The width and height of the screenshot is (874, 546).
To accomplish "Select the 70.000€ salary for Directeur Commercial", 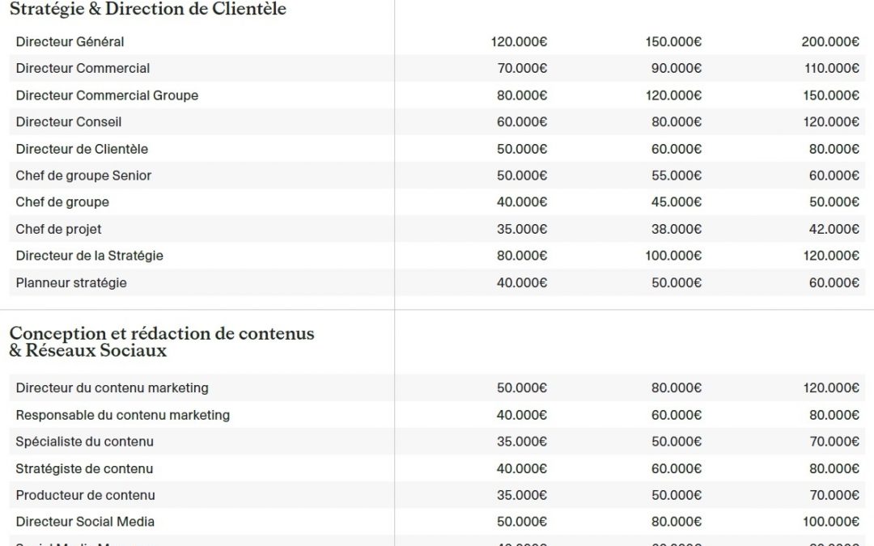I will coord(522,68).
